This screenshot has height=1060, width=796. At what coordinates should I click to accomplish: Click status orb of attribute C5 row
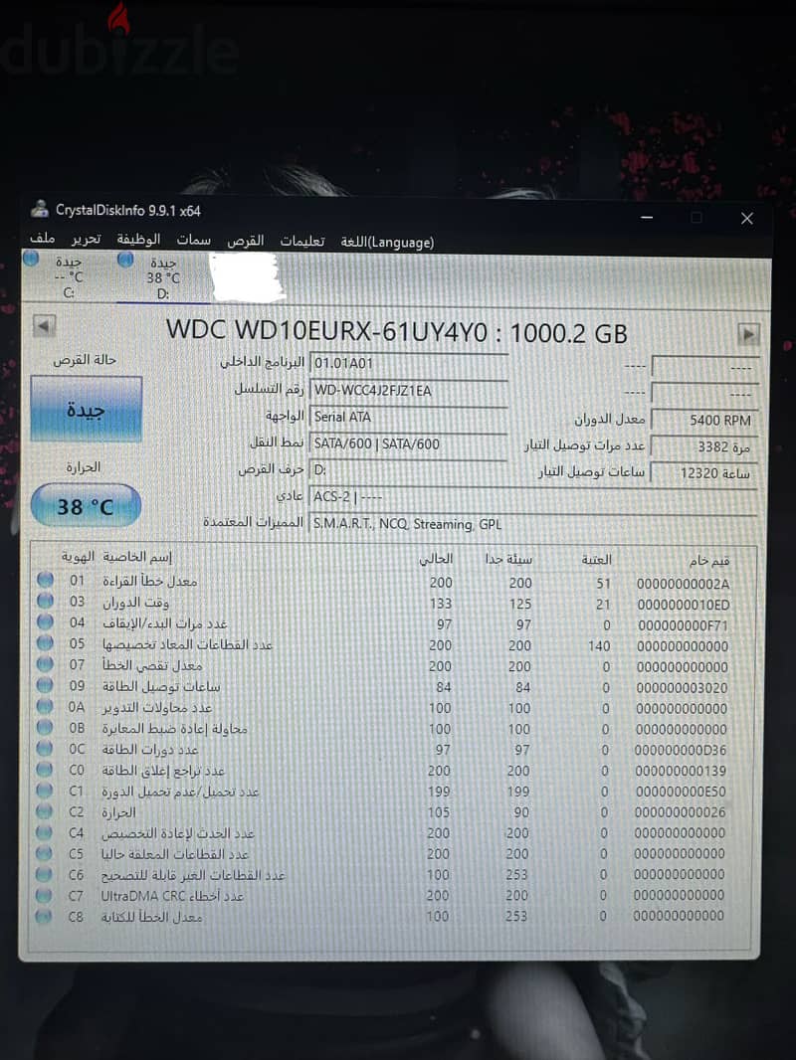tap(45, 853)
